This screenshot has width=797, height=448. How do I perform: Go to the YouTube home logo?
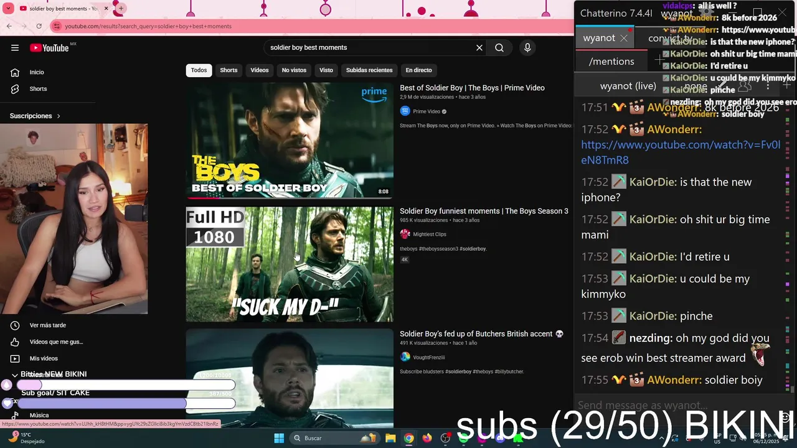coord(49,48)
